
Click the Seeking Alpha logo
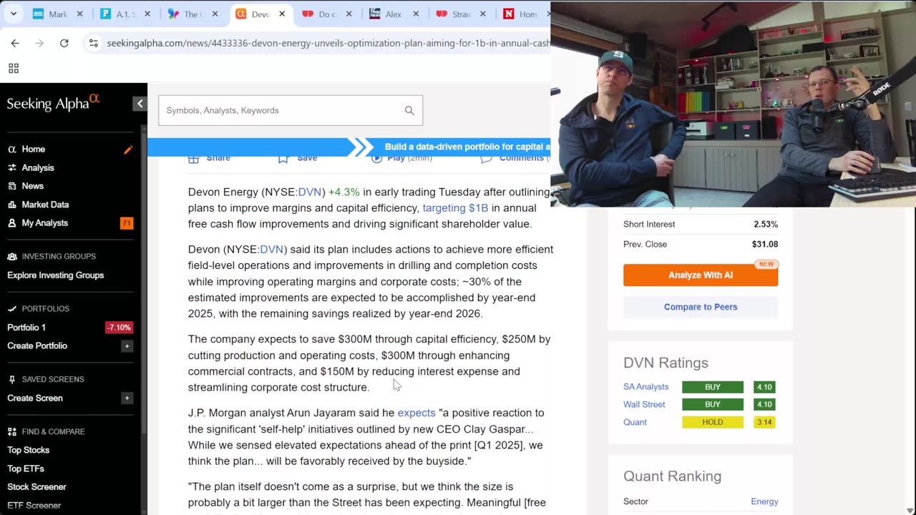(53, 103)
